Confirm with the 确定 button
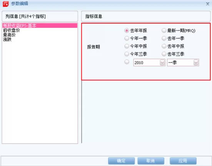The height and width of the screenshot is (166, 212). click(x=121, y=161)
